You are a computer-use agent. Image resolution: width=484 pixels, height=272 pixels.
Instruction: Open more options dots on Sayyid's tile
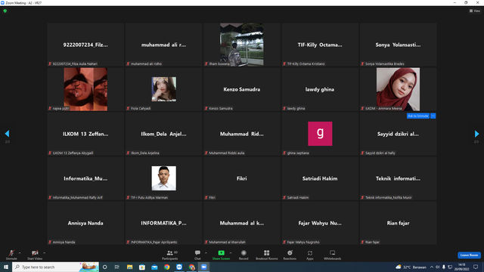tap(433, 116)
